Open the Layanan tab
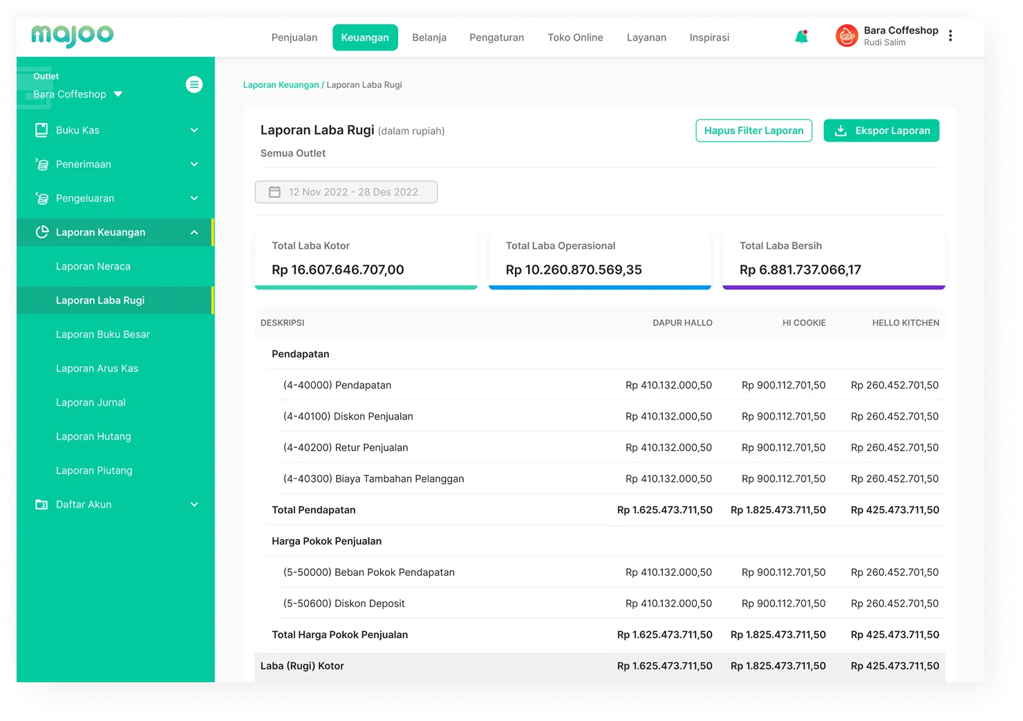 (646, 37)
